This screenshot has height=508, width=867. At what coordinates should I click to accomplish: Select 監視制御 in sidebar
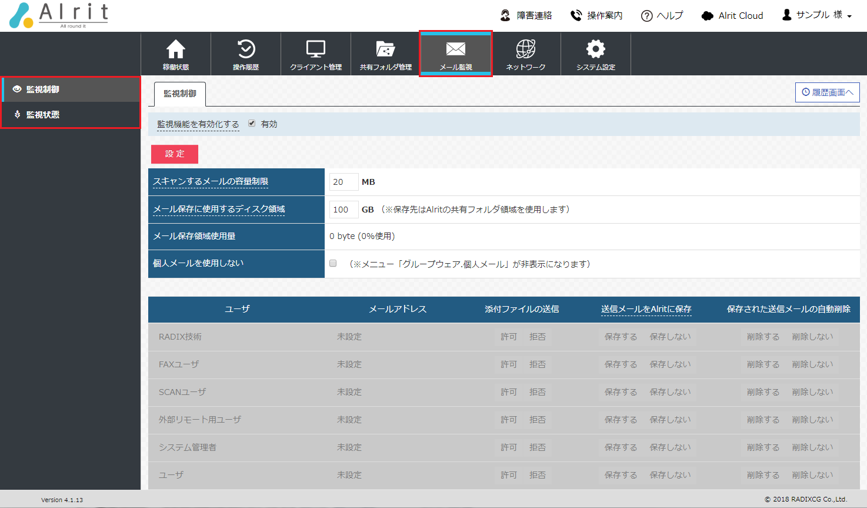pyautogui.click(x=71, y=89)
